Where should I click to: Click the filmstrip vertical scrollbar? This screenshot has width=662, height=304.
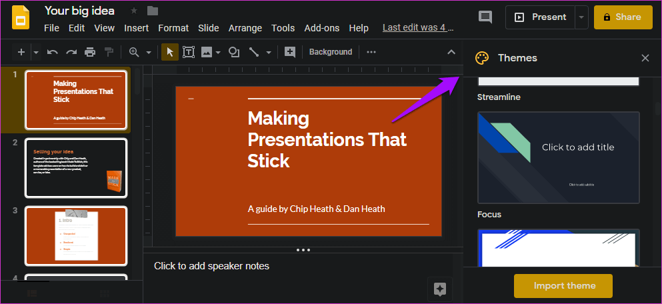tap(137, 82)
